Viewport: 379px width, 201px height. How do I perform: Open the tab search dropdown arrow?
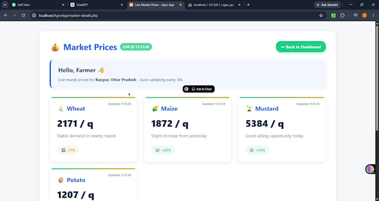pyautogui.click(x=5, y=5)
